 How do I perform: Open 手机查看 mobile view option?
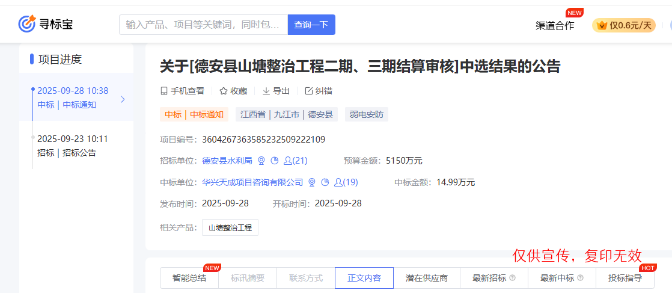coord(182,91)
